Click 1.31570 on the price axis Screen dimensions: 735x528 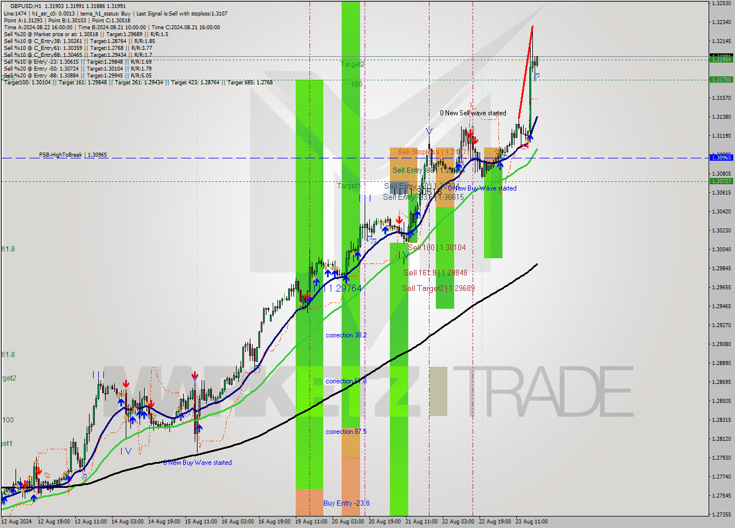click(721, 98)
